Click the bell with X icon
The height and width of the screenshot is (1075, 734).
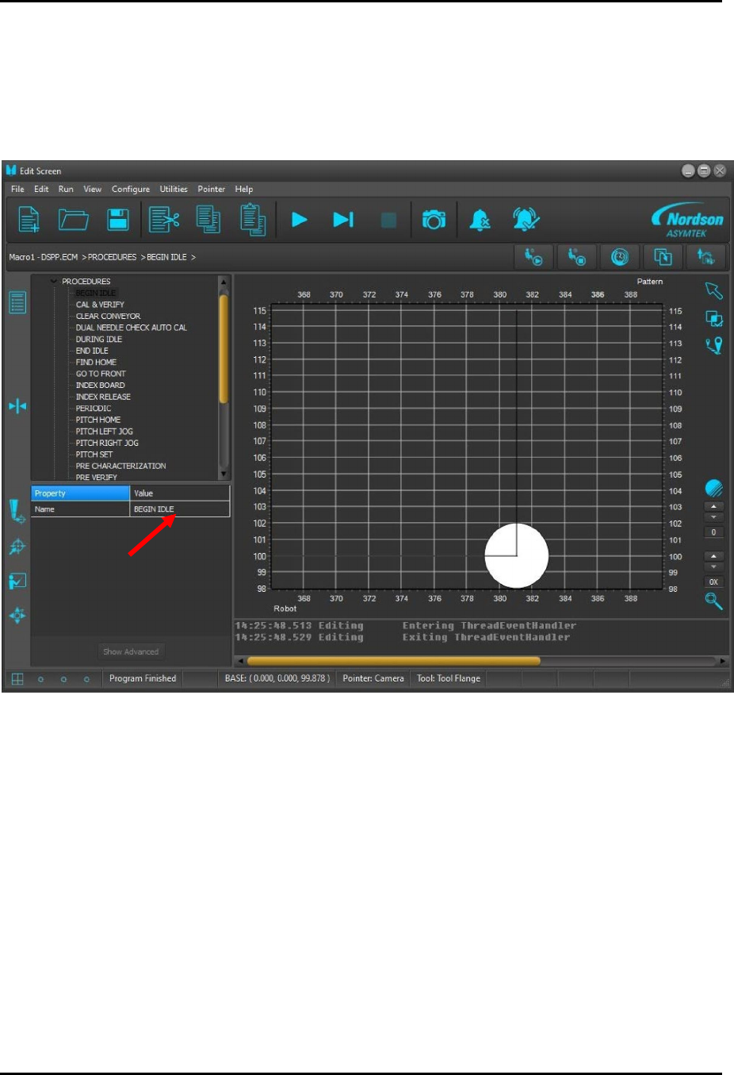[x=480, y=220]
